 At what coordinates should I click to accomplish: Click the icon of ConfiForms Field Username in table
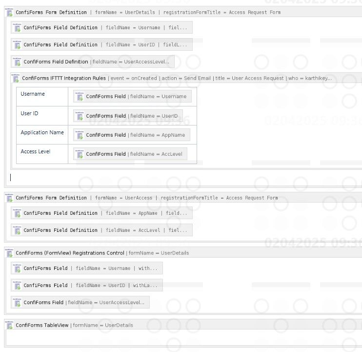[x=80, y=96]
